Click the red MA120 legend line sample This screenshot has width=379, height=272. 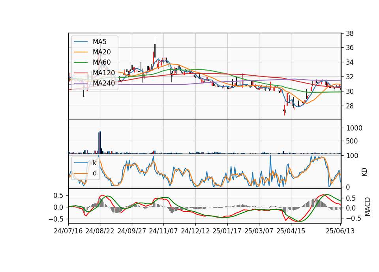(x=81, y=73)
